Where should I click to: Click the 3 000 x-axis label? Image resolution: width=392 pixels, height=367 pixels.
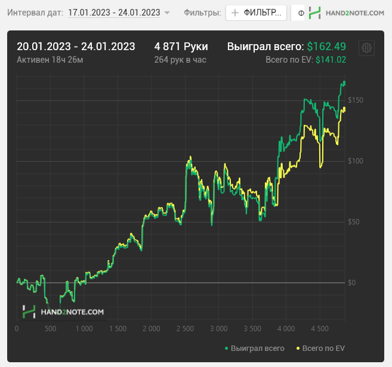pyautogui.click(x=219, y=329)
